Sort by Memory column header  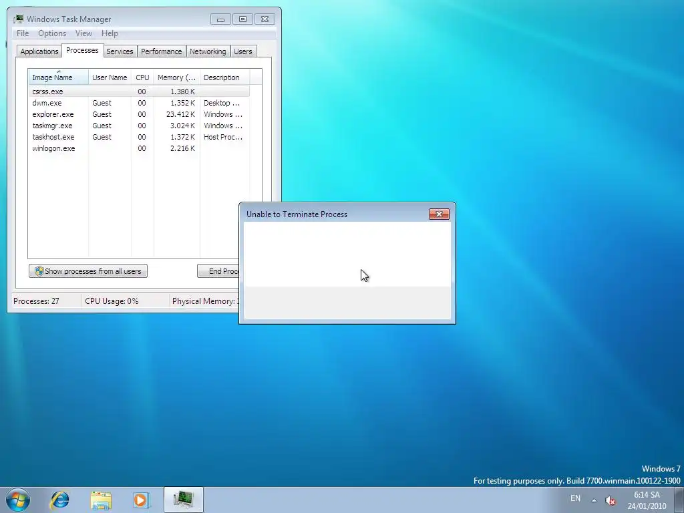point(176,77)
